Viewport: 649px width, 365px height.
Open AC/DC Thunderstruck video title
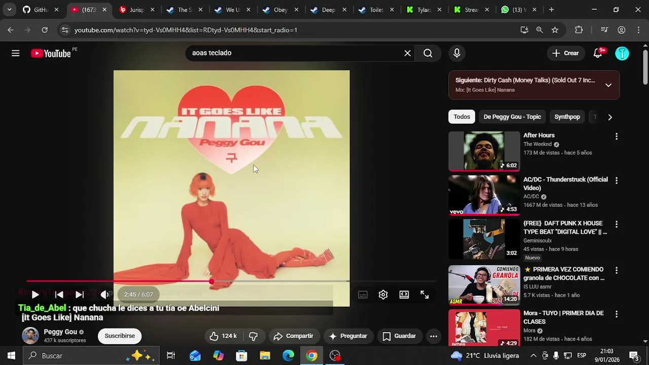565,184
